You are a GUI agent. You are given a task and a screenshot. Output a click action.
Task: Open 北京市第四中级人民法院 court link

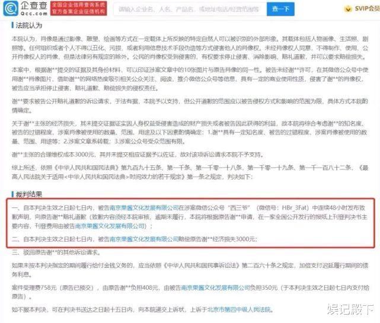coord(239,309)
